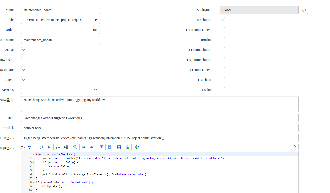Click the syntax check script icon
Screen dimensions: 330x193
tap(127, 147)
